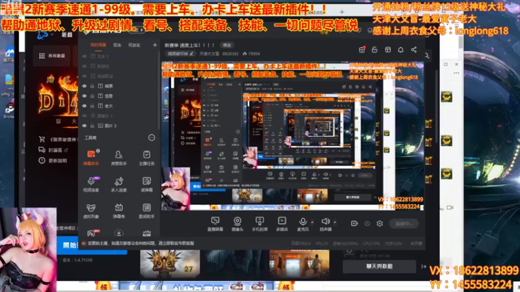Click the video camera icon in right window
The height and width of the screenshot is (292, 520).
(450, 208)
